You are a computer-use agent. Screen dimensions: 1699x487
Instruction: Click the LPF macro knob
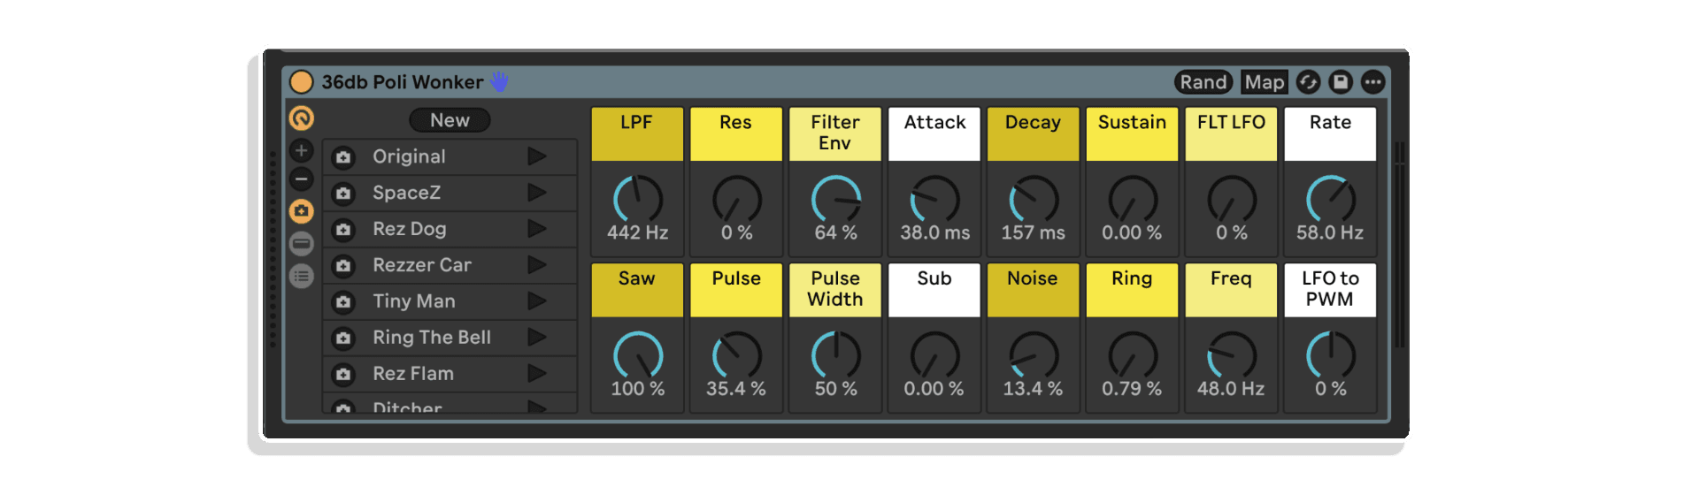pos(638,200)
